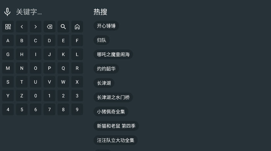Select 汪汪队立大功全集 hot search

[115, 140]
